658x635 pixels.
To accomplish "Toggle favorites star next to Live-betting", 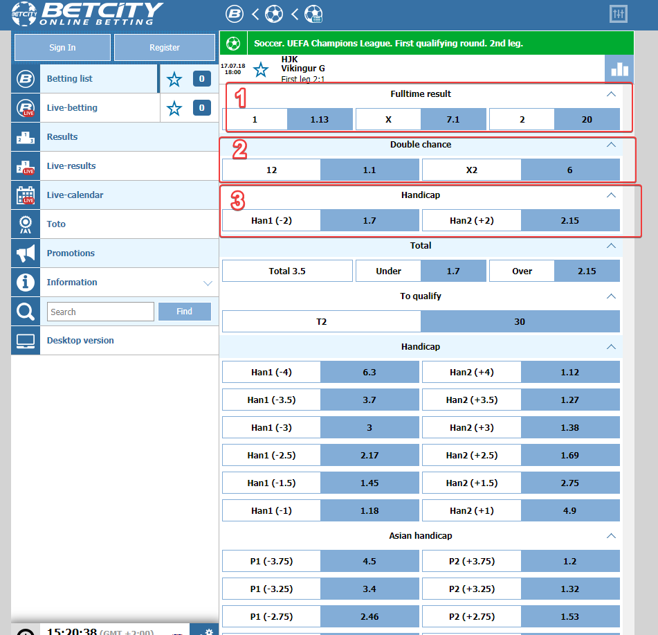I will click(x=174, y=108).
